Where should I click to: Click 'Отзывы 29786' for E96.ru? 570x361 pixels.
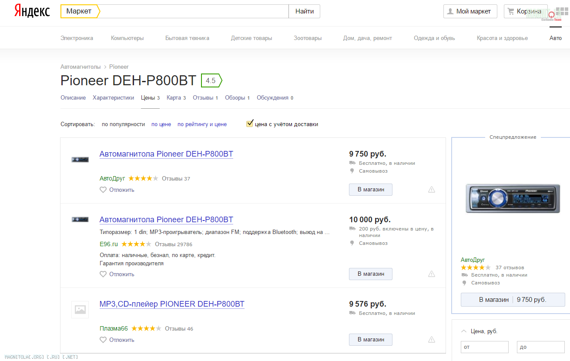click(x=174, y=244)
